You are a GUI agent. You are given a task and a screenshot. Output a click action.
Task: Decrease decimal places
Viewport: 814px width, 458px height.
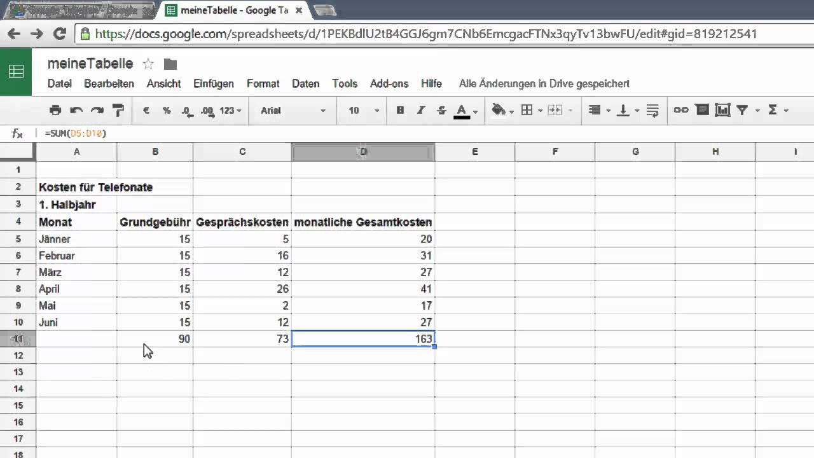[187, 111]
